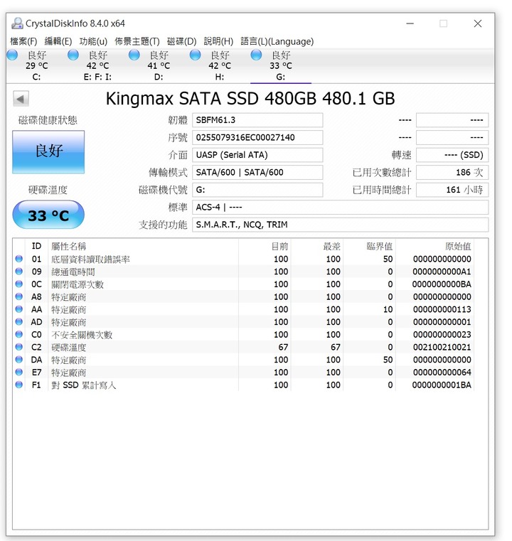
Task: Select the 關閉電源次數 attribute row
Action: (243, 284)
